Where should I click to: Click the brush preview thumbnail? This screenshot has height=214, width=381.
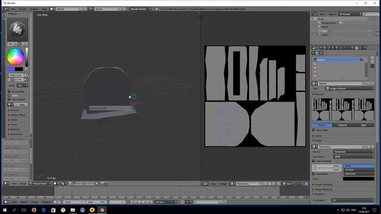17,30
